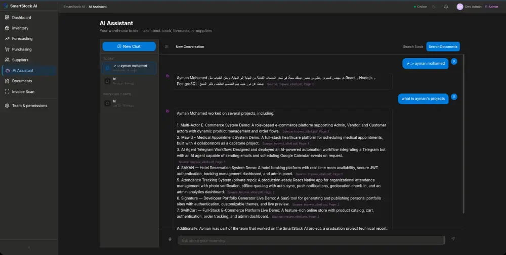506x255 pixels.
Task: Click the microphone icon beside input
Action: 170,239
